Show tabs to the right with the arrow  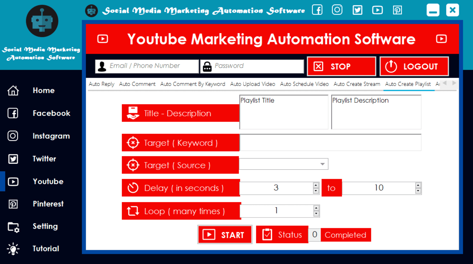tap(454, 83)
